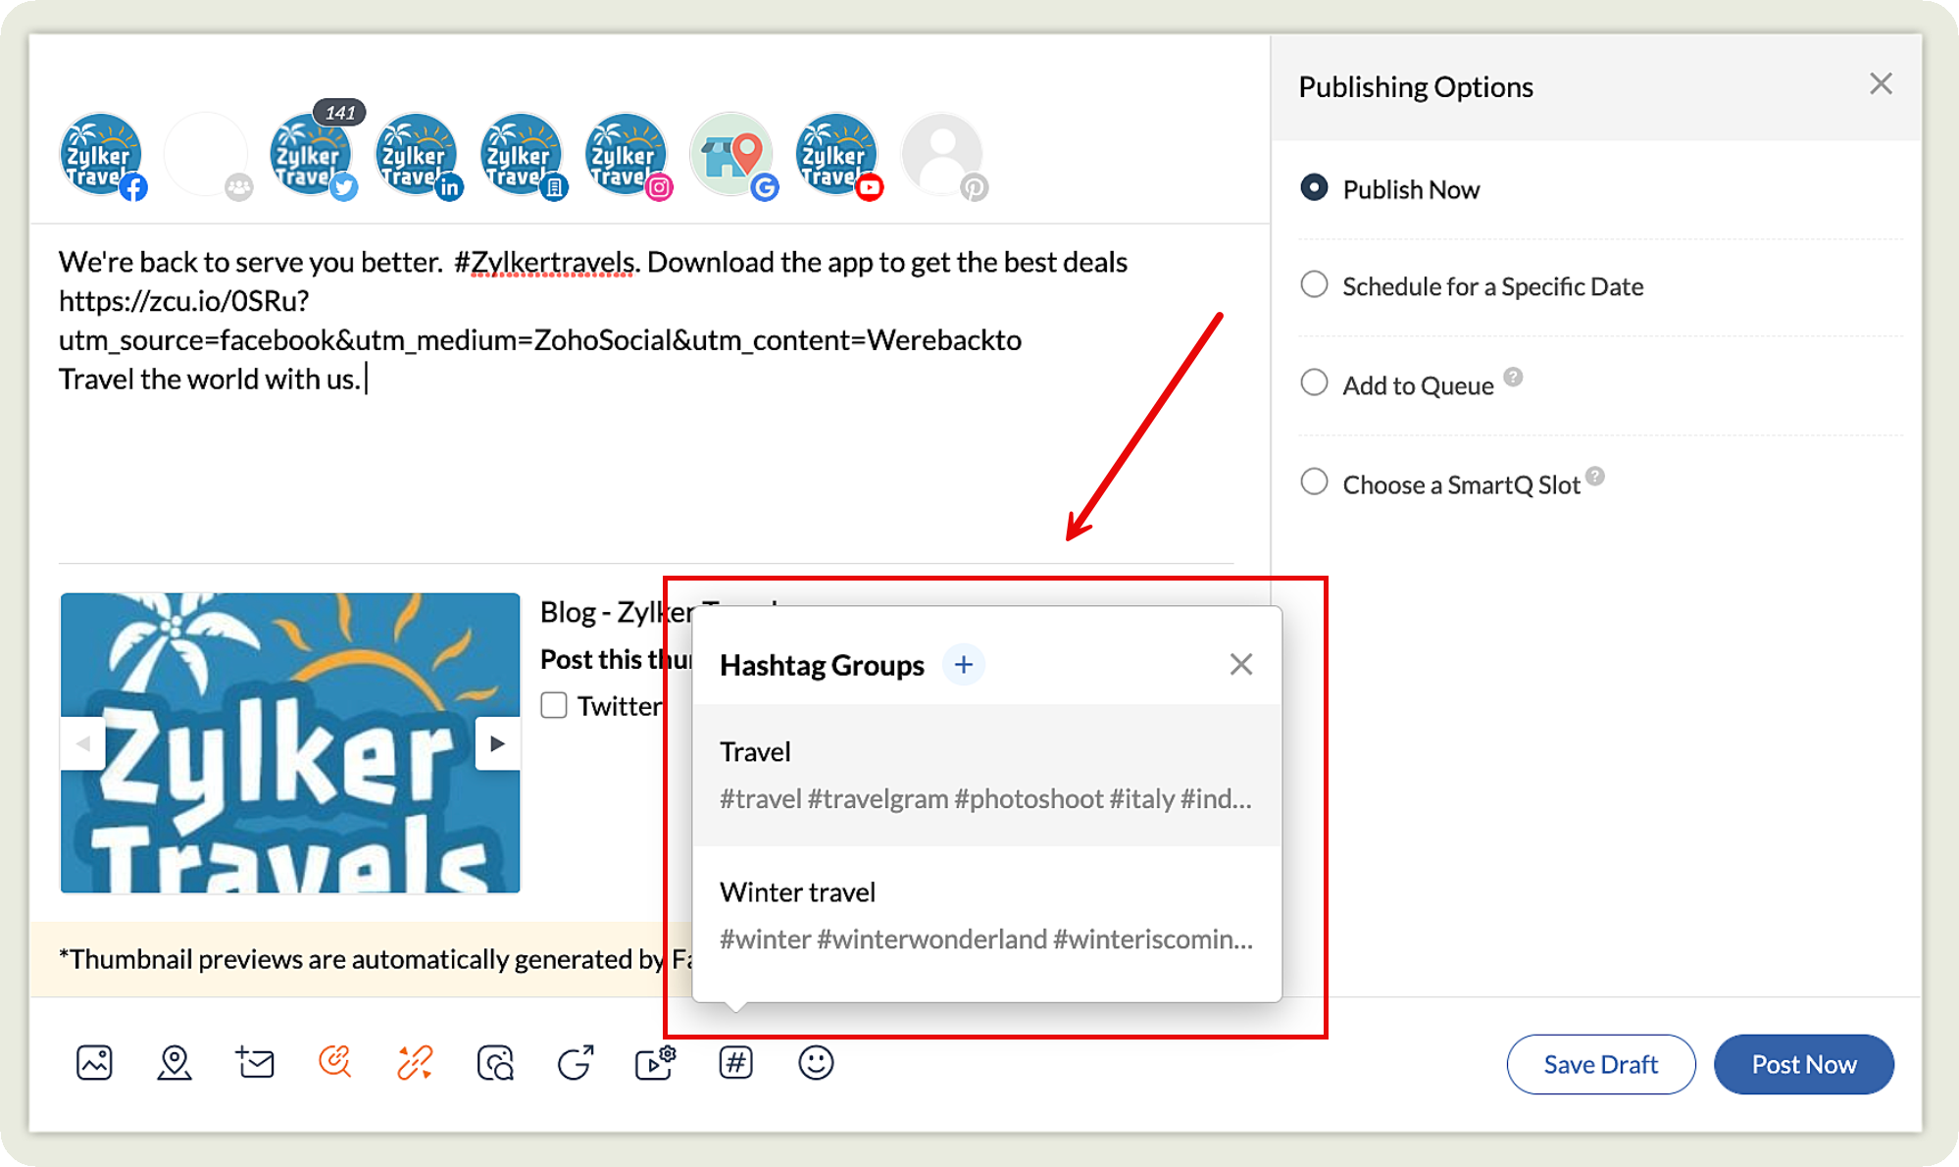1959x1167 pixels.
Task: Select the Publish Now option
Action: pos(1314,187)
